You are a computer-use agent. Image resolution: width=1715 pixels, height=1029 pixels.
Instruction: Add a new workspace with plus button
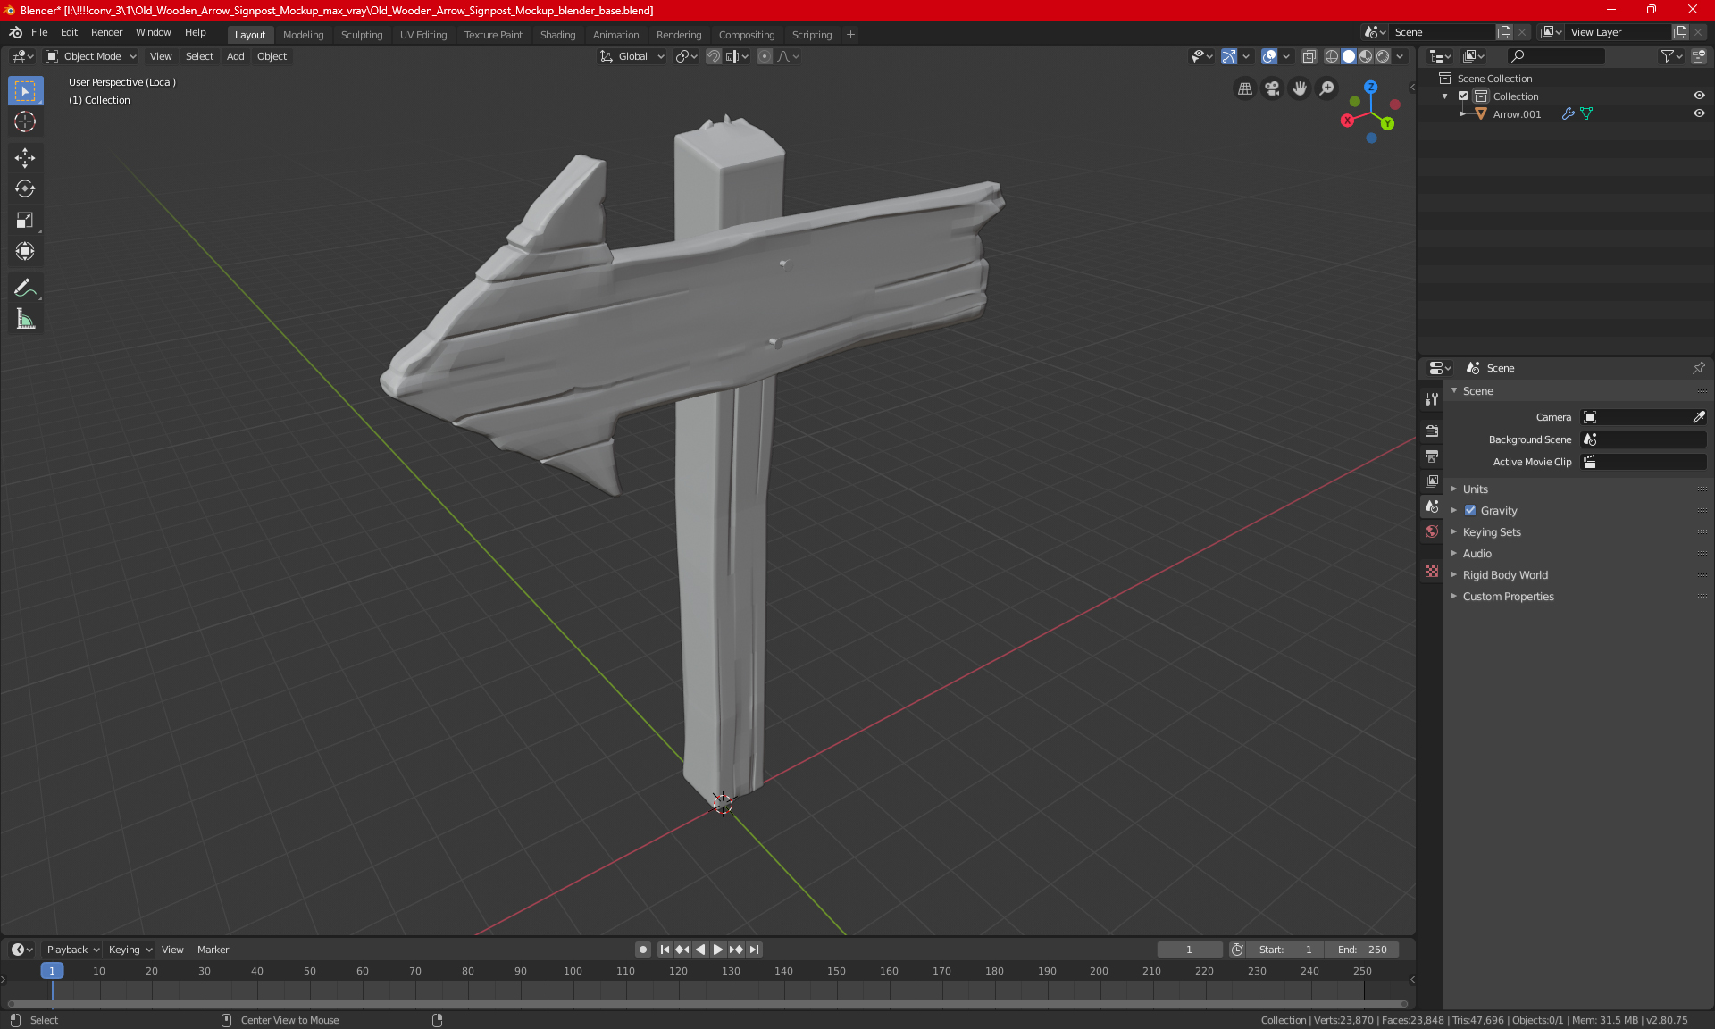(850, 35)
